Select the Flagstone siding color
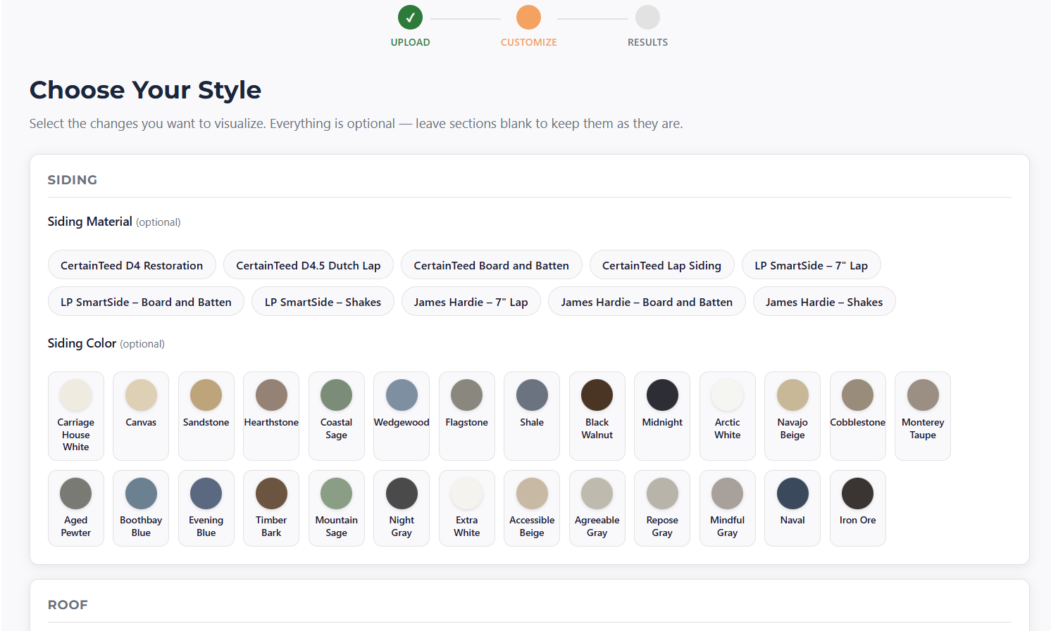Screen dimensions: 1051x631 point(467,416)
